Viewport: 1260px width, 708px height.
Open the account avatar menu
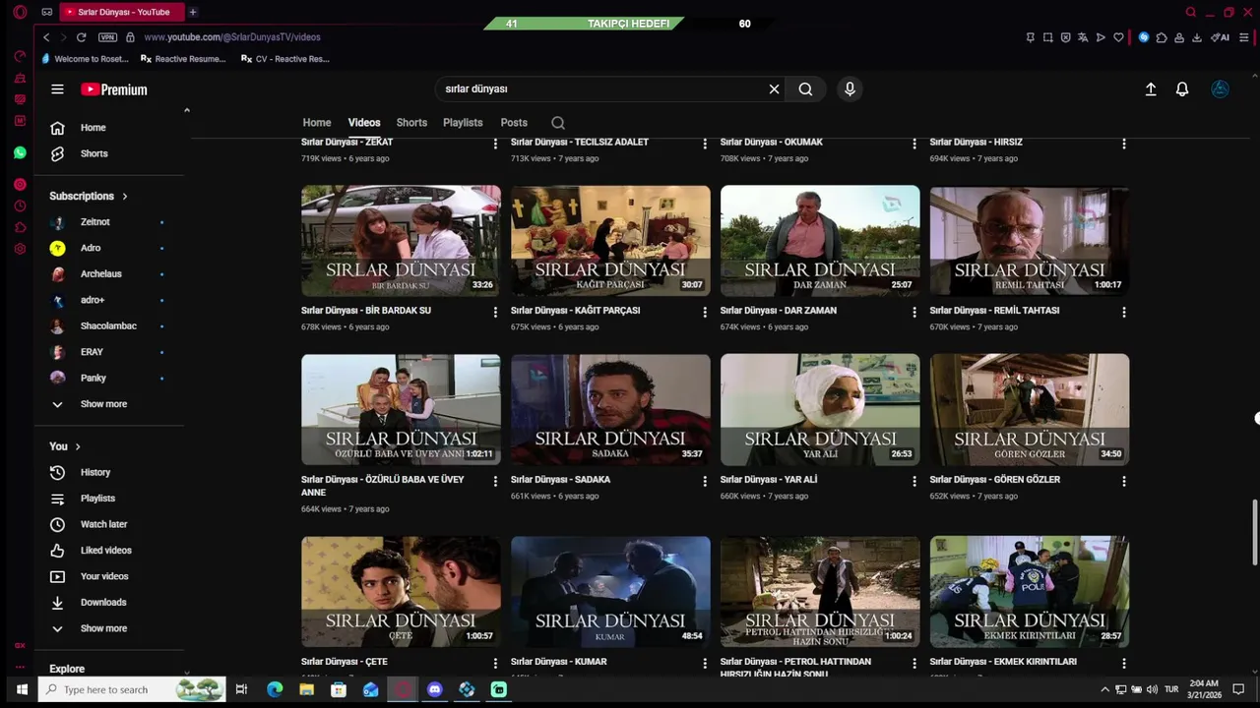[1220, 89]
